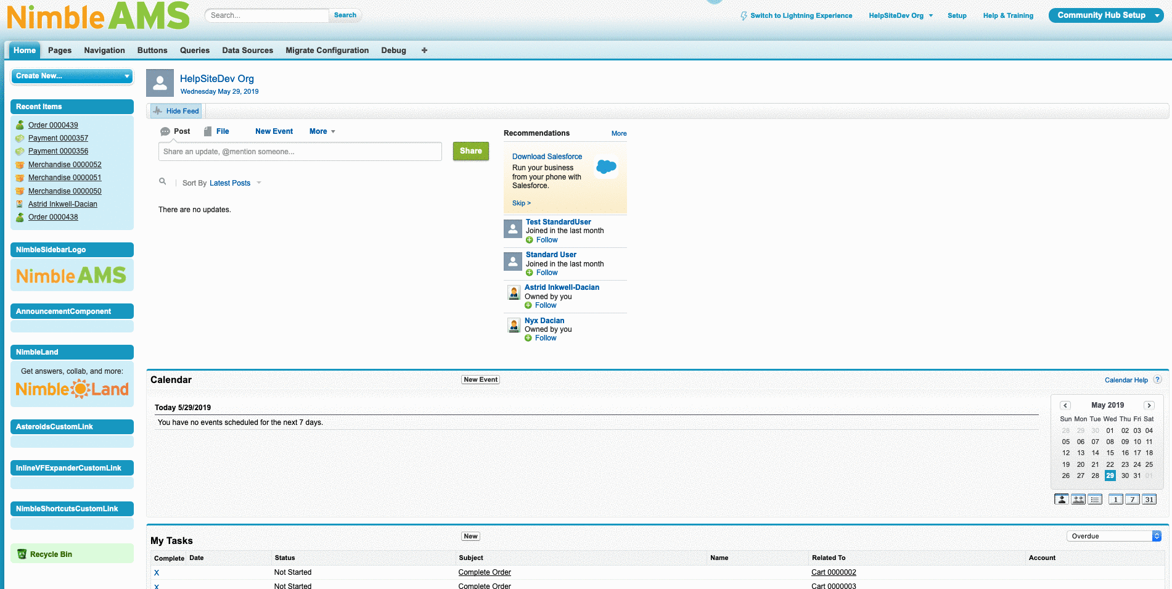Follow Nyx Dacian

point(545,338)
